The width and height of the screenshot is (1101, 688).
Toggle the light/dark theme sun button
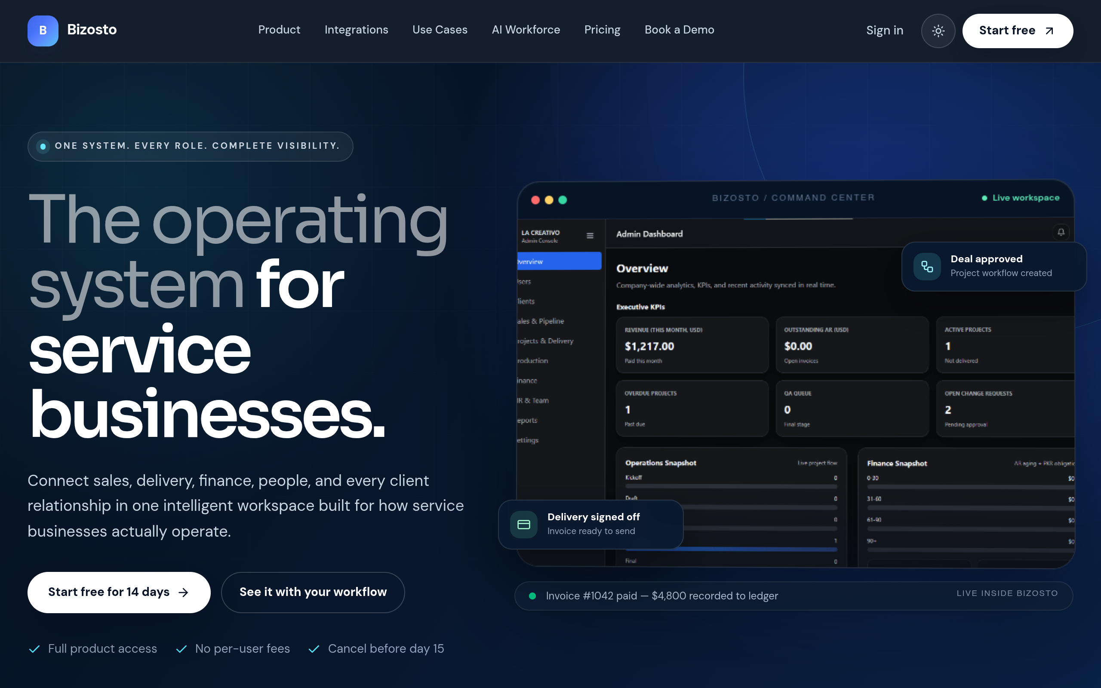point(938,31)
